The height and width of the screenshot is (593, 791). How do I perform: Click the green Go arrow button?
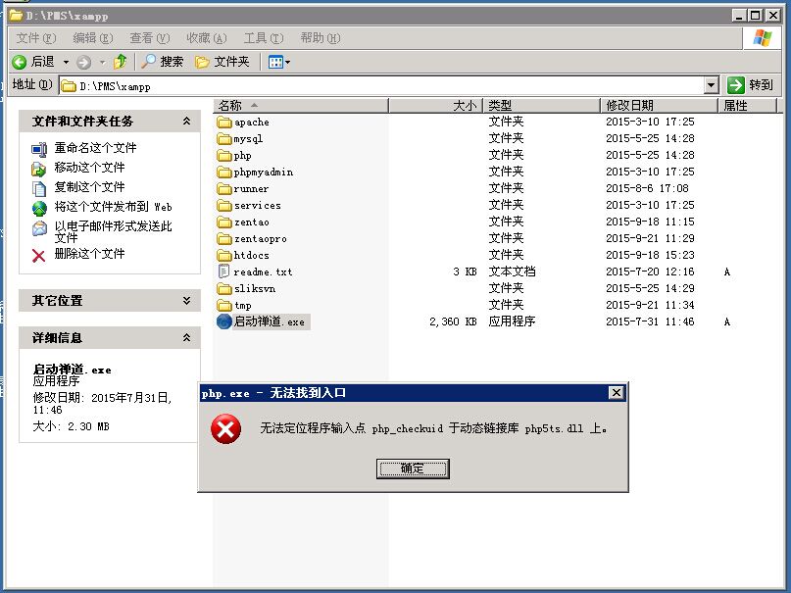coord(735,84)
